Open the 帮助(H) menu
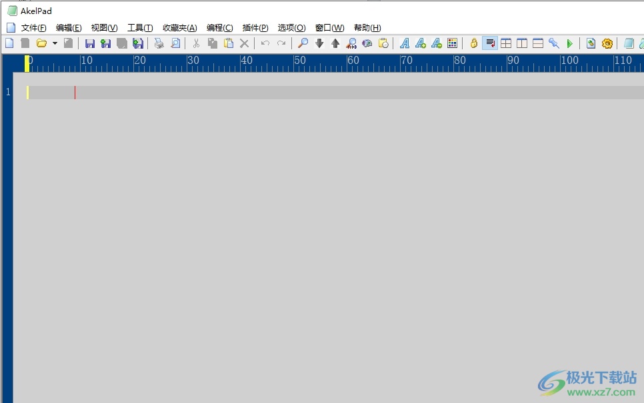Image resolution: width=644 pixels, height=403 pixels. [367, 27]
